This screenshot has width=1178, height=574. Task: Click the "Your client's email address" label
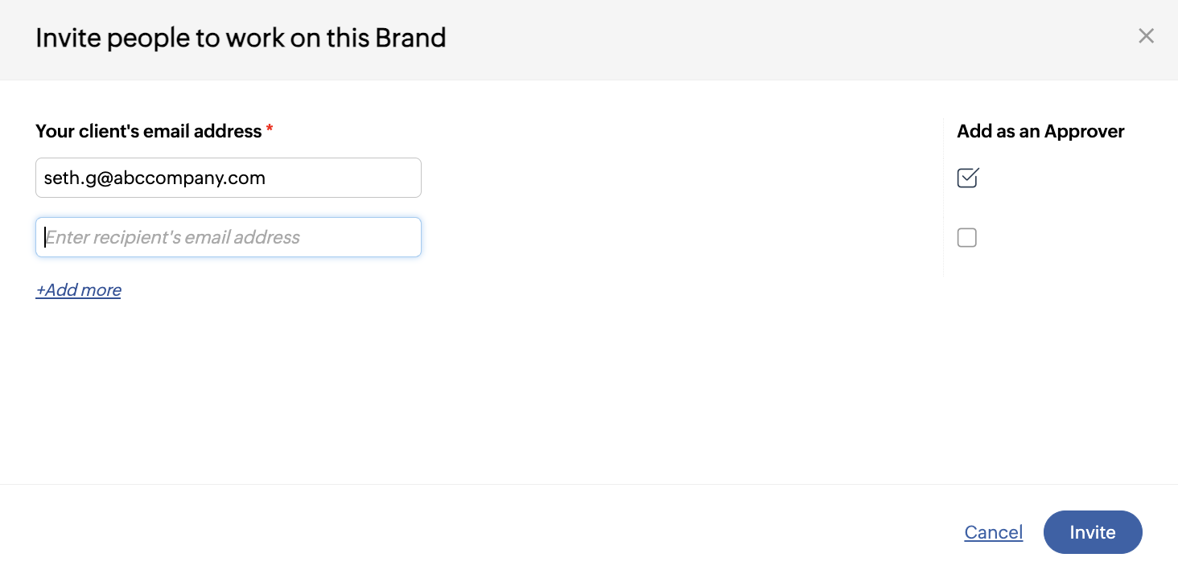coord(149,131)
